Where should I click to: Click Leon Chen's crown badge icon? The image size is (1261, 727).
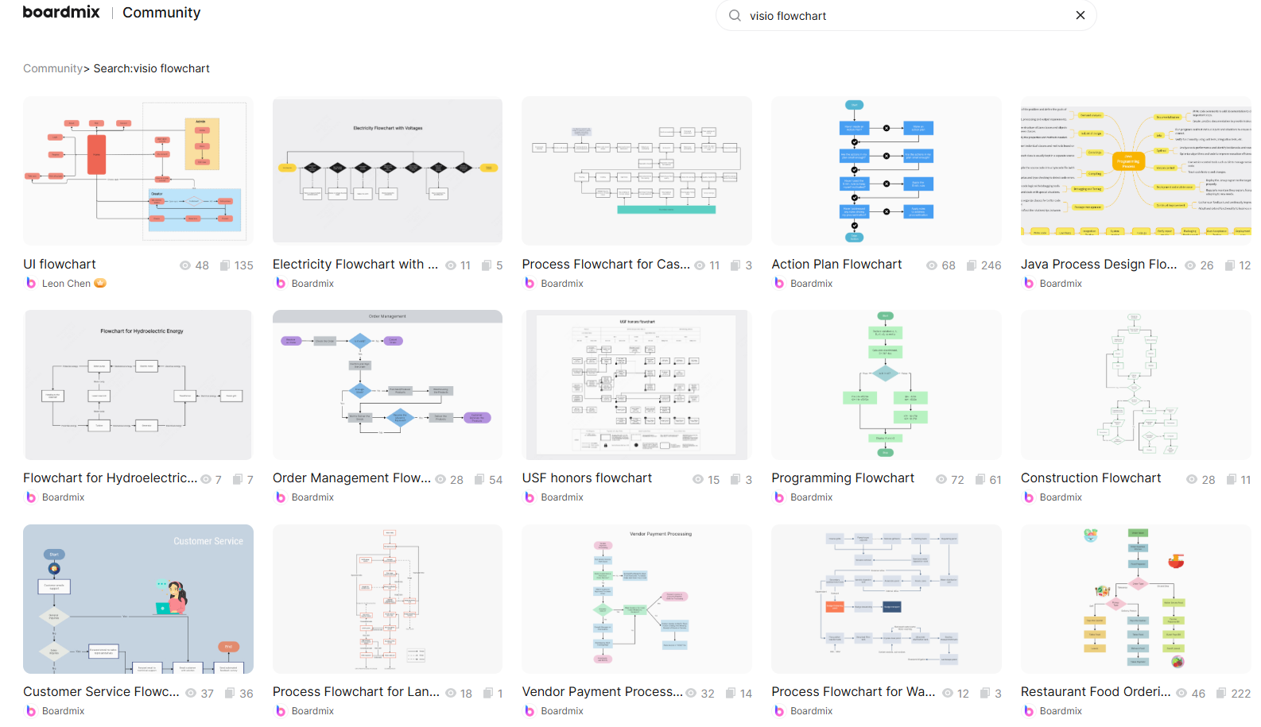[100, 283]
